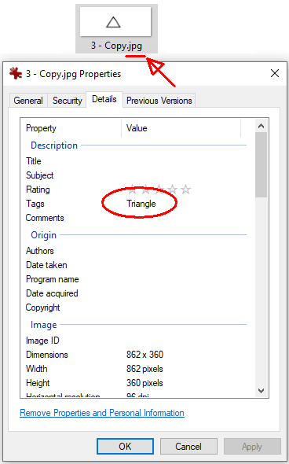This screenshot has width=289, height=464.
Task: Click the Dimensions value 862 x 360
Action: [144, 355]
